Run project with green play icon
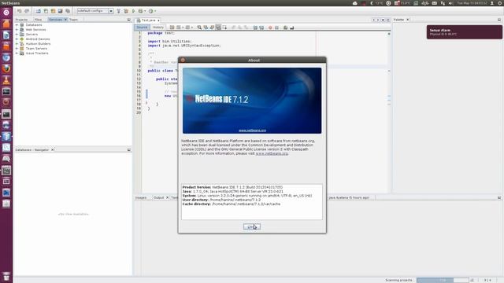 [x=133, y=11]
